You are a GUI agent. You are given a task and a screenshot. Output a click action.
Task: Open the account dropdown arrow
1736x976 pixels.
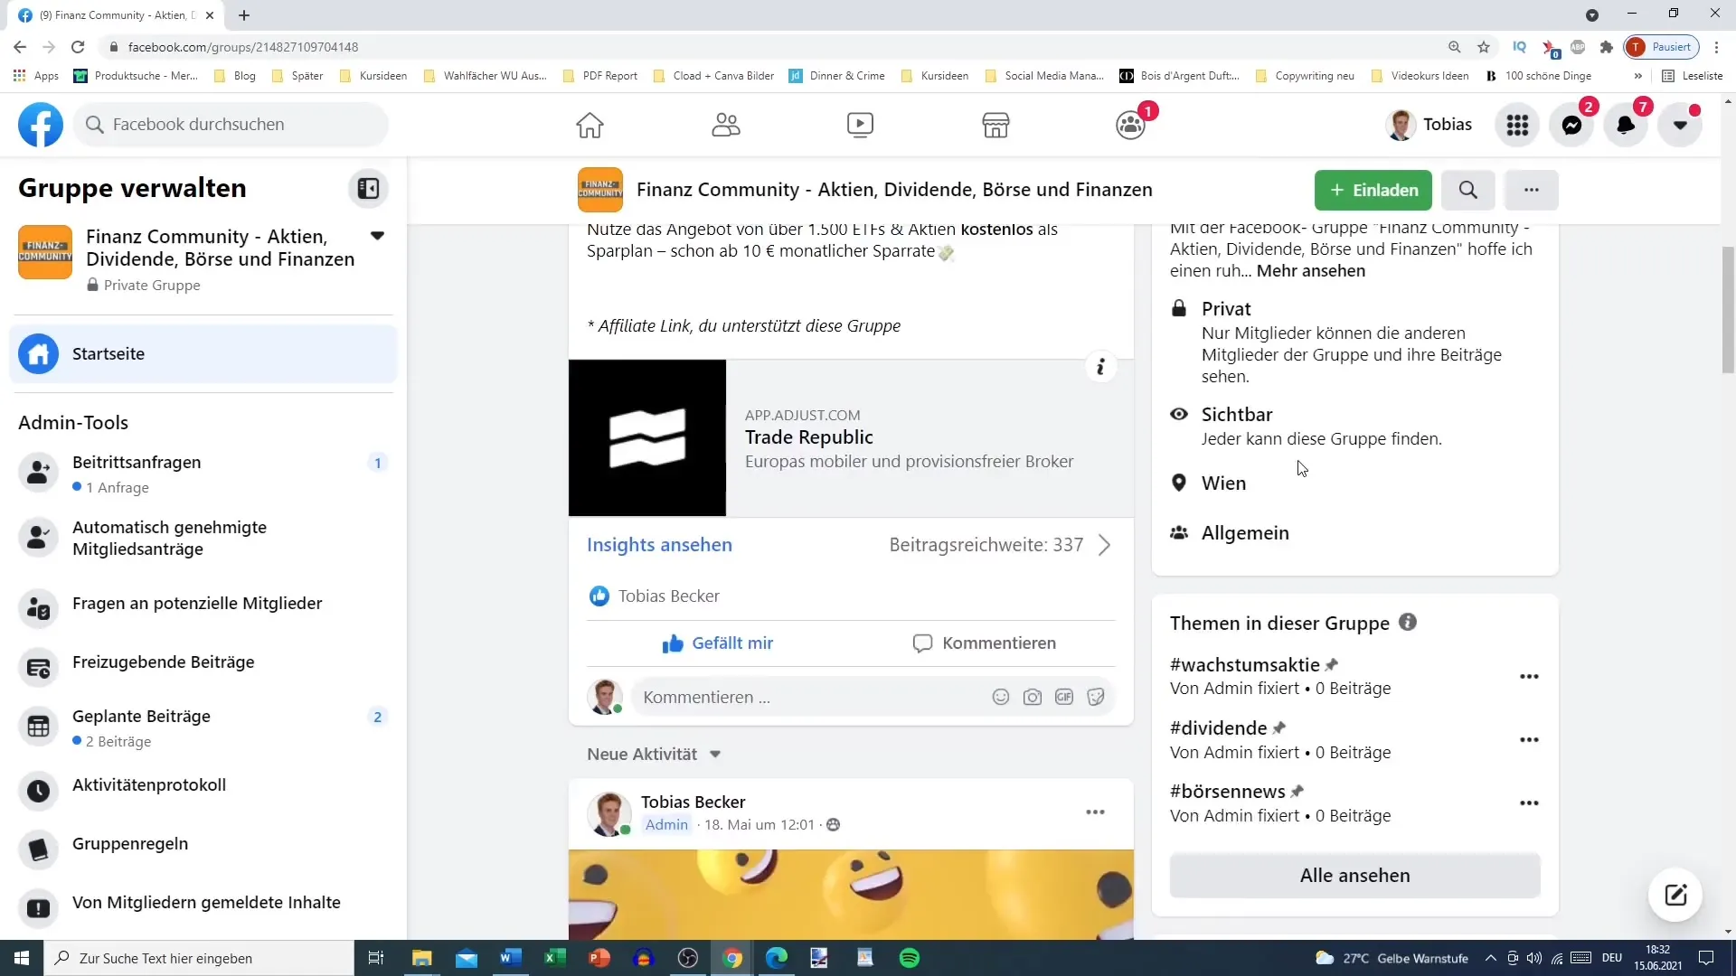pyautogui.click(x=1680, y=125)
